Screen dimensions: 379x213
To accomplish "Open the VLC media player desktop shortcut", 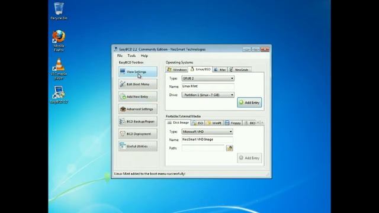I will point(59,69).
